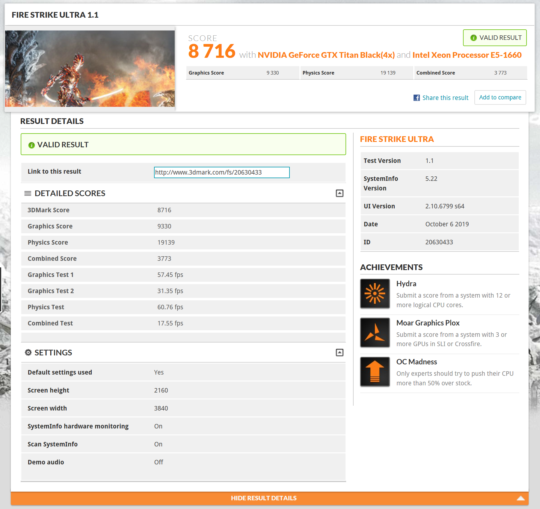Image resolution: width=540 pixels, height=509 pixels.
Task: Open NVIDIA GeForce GTX Titan Black link
Action: coord(326,55)
